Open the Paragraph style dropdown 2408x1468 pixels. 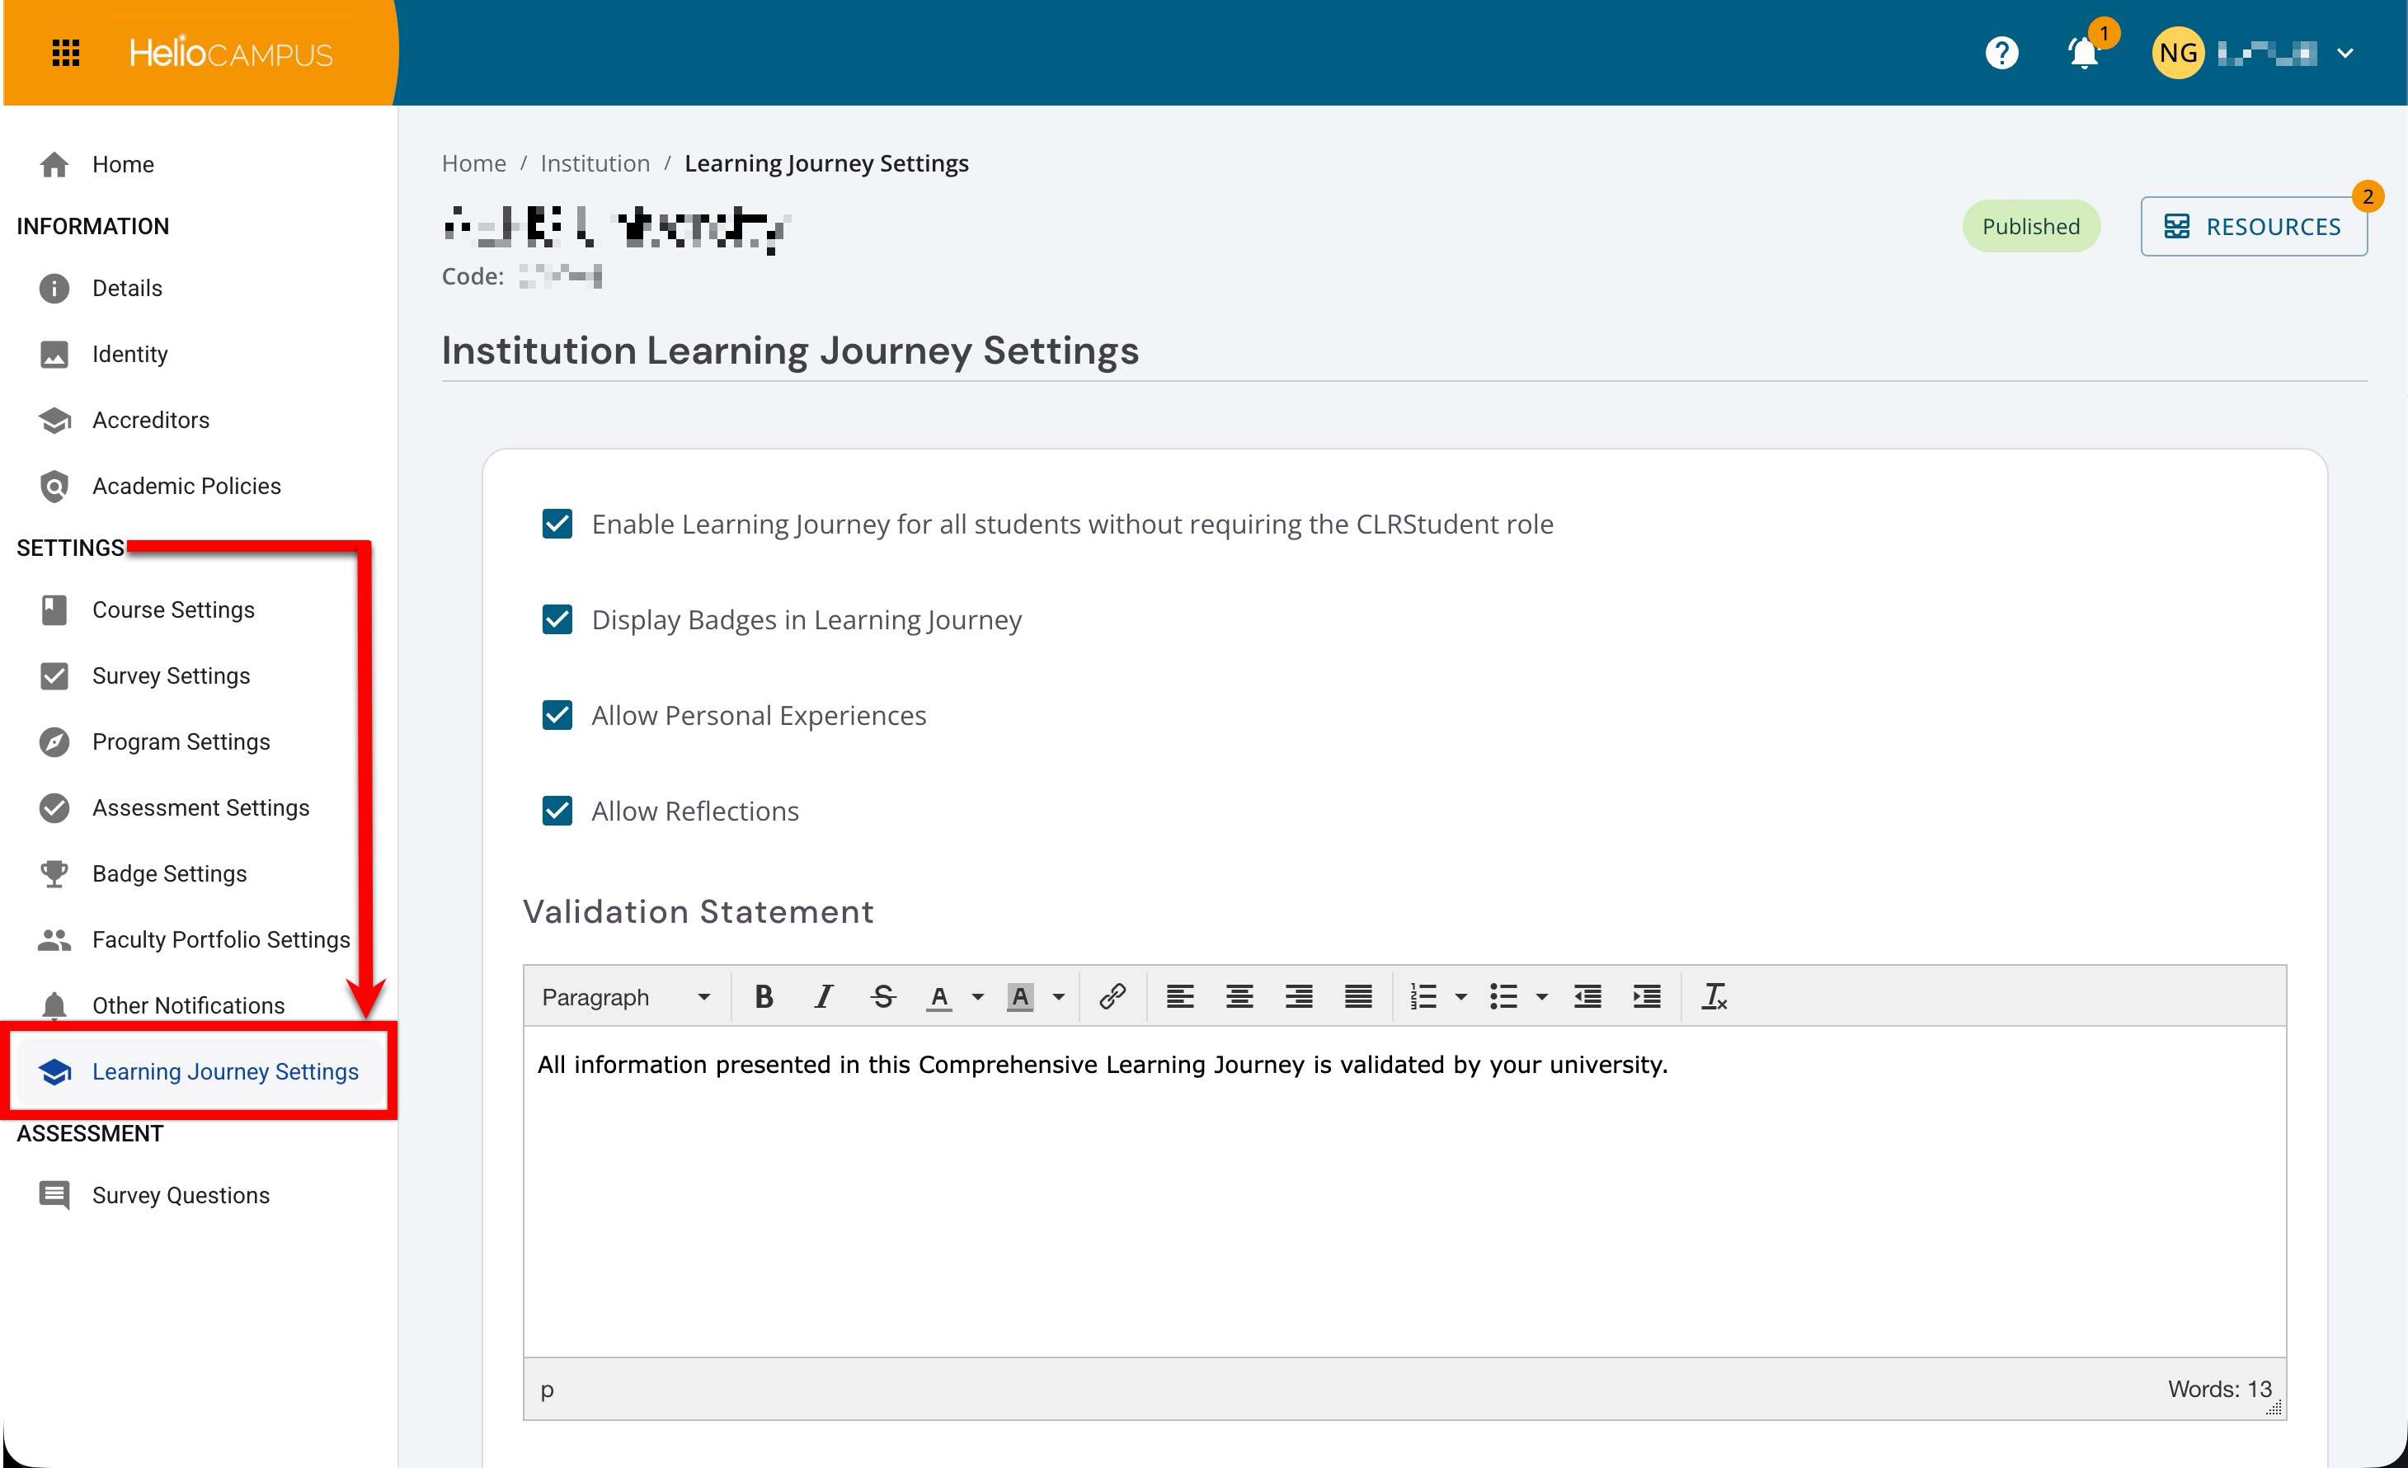pos(625,997)
